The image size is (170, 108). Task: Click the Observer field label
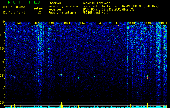pyautogui.click(x=55, y=3)
